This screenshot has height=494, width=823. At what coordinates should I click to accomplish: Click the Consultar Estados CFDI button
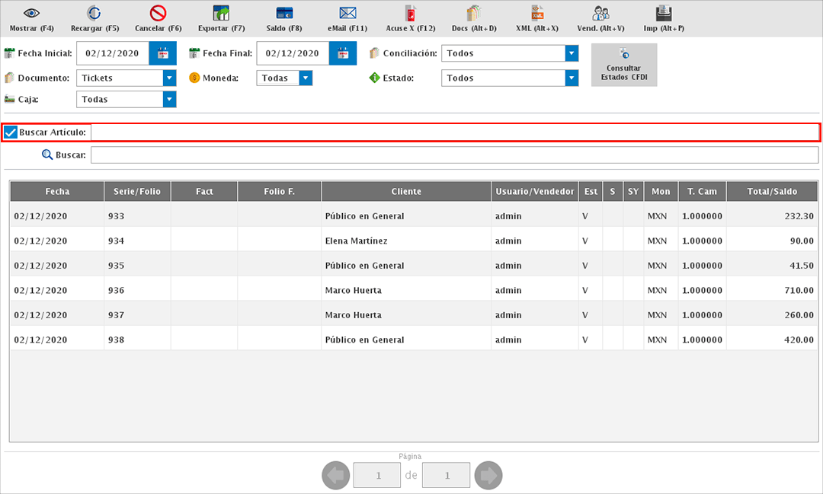[623, 65]
